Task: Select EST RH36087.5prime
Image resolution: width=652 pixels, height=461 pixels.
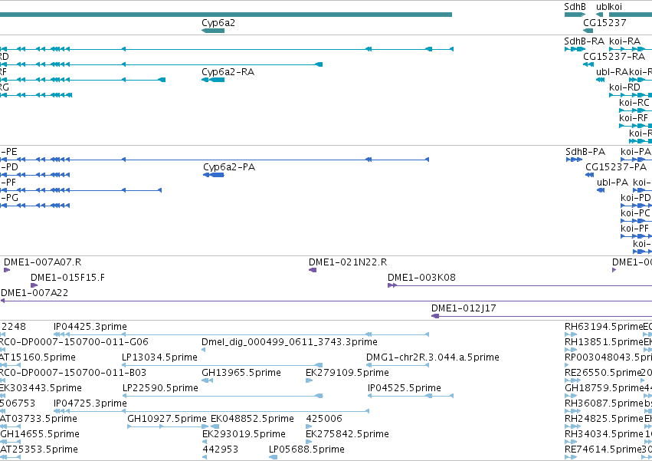Action: tap(604, 403)
